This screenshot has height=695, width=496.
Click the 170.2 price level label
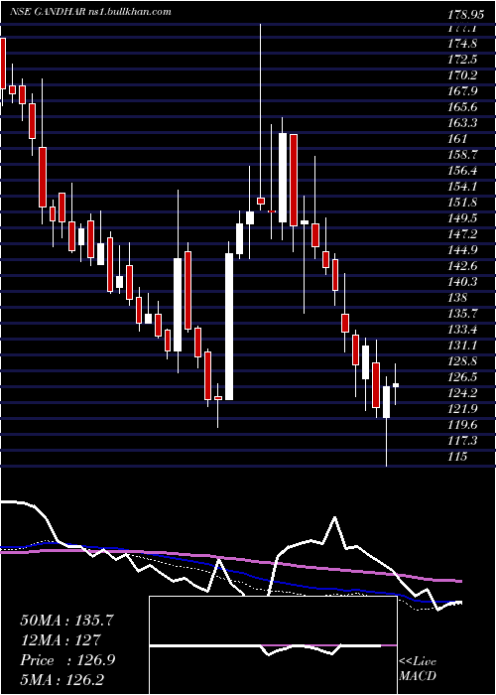(463, 75)
